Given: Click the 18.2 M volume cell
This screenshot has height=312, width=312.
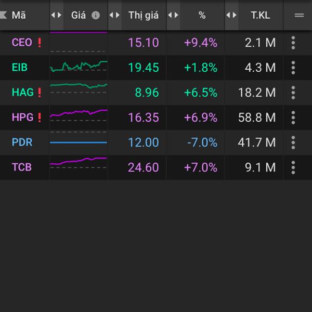Looking at the screenshot, I should (x=257, y=93).
